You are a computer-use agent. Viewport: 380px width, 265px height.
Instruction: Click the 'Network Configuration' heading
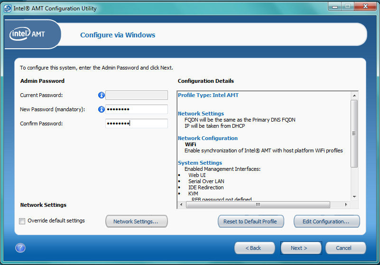tap(208, 138)
